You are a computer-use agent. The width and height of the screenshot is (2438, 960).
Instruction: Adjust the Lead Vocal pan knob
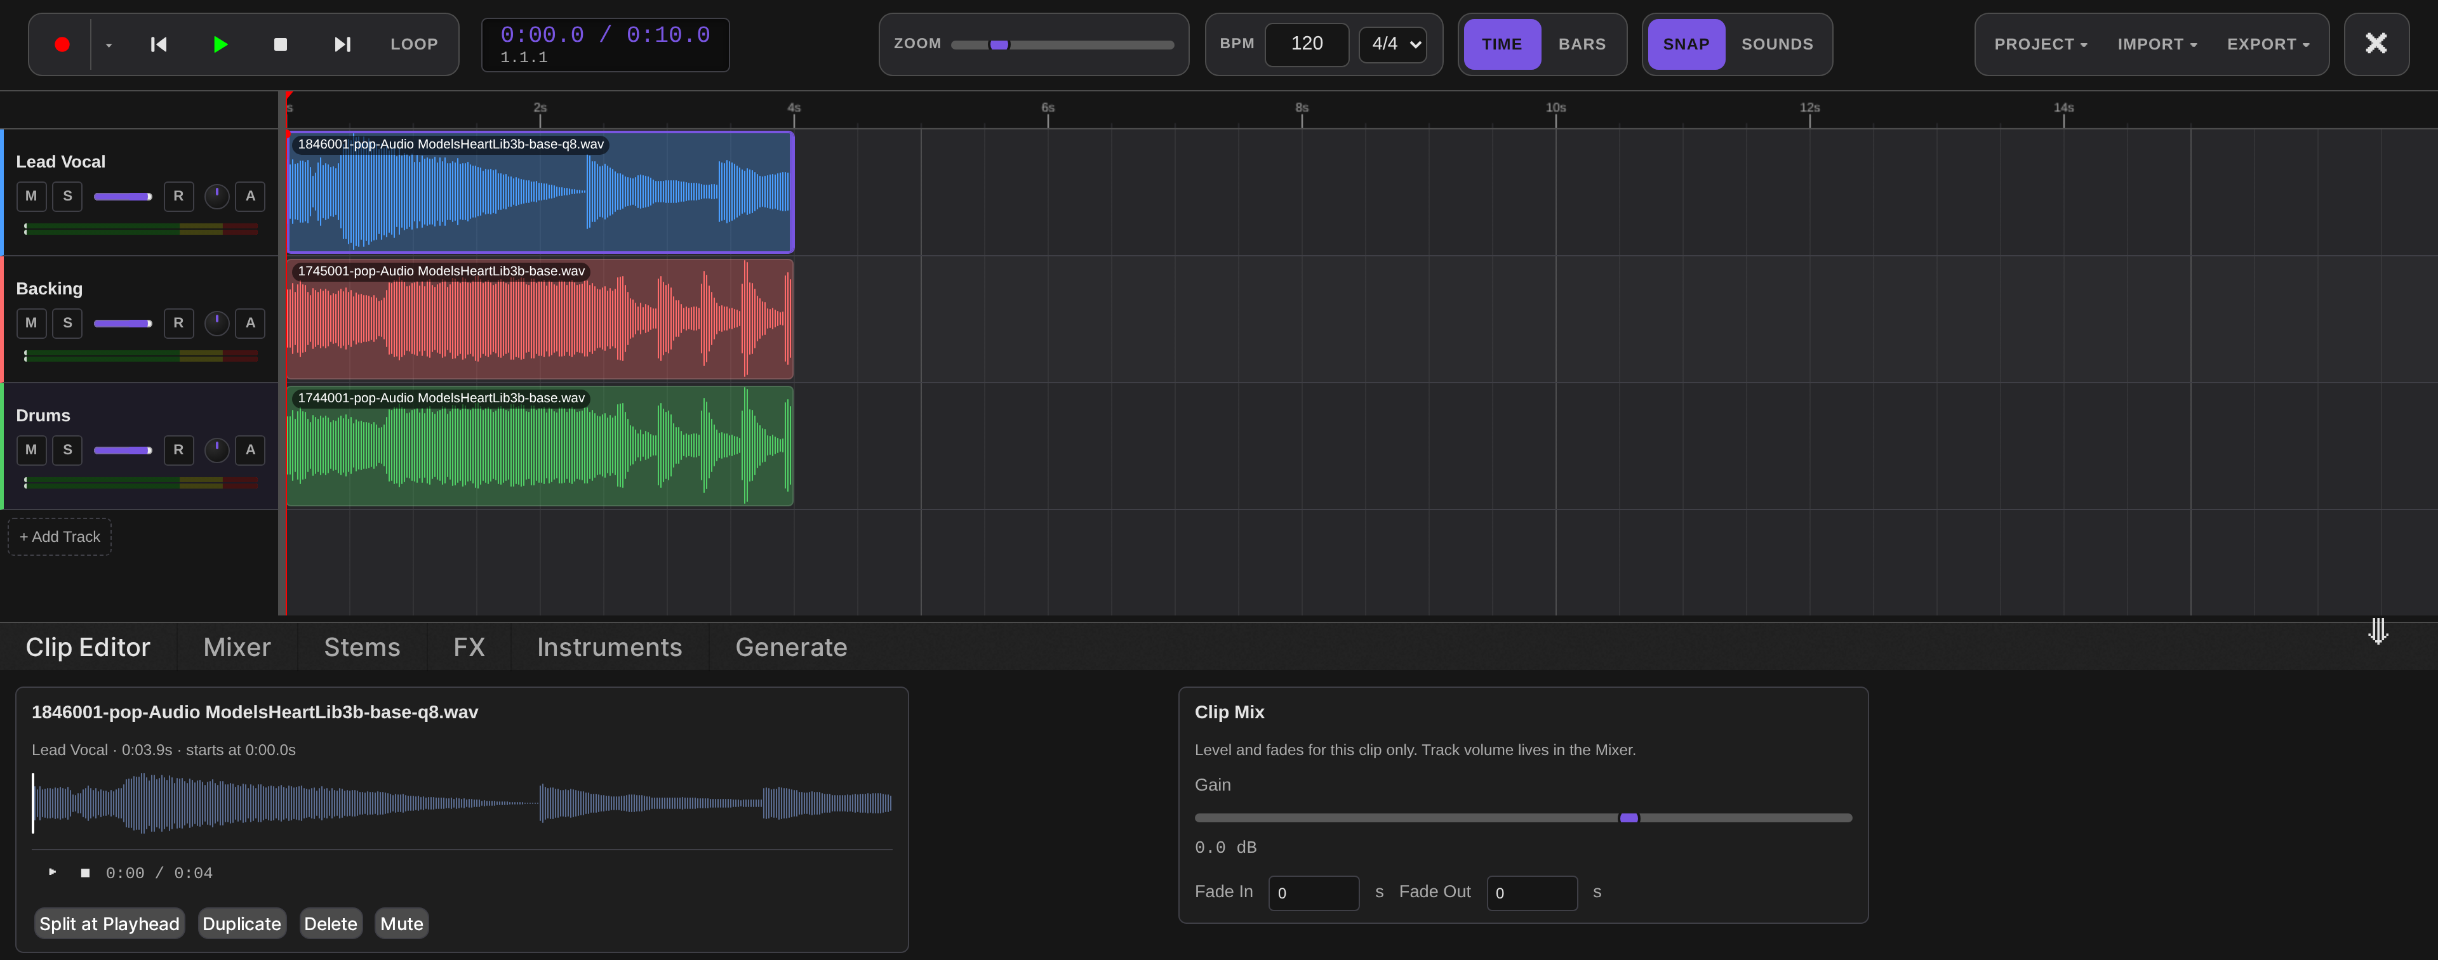pos(216,196)
